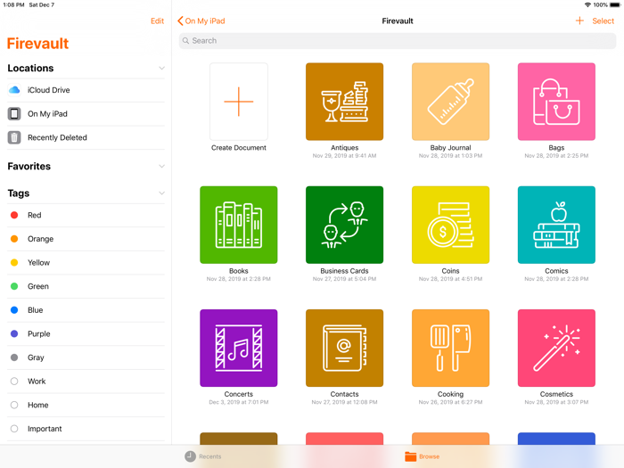The height and width of the screenshot is (468, 624).
Task: Open the Comics collection icon
Action: click(556, 225)
